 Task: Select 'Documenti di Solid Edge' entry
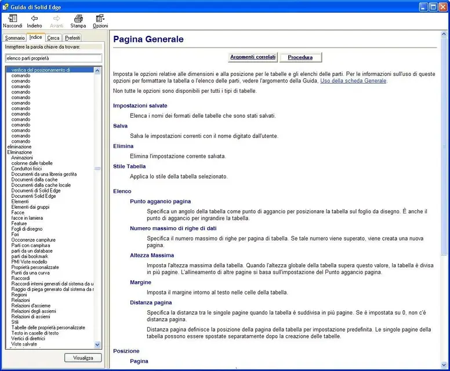[x=36, y=190]
